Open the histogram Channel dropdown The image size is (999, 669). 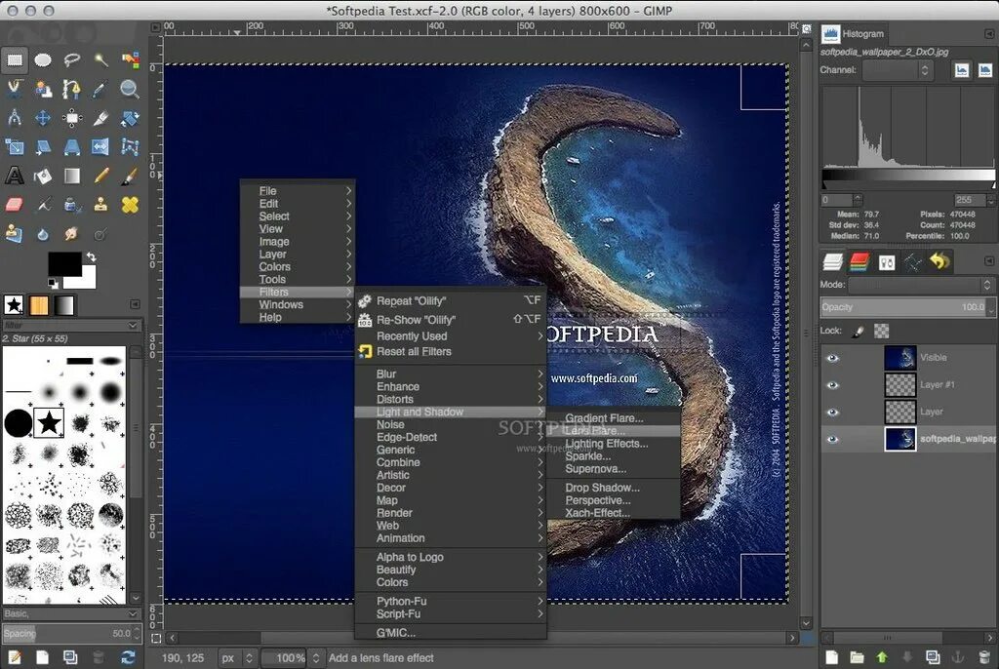[x=897, y=70]
